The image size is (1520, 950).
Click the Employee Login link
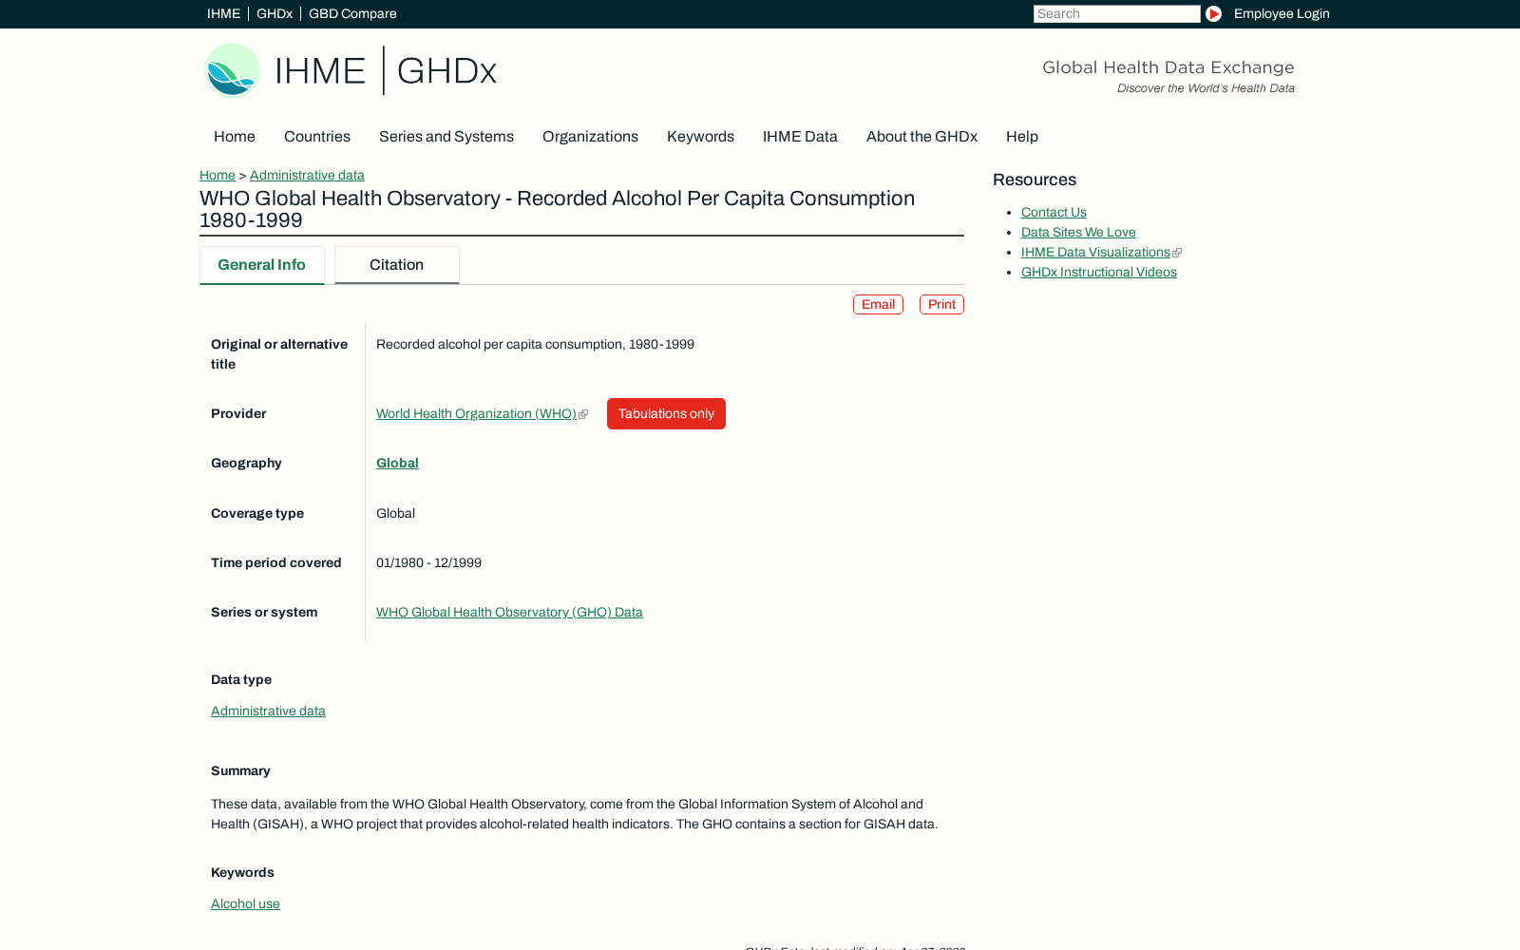pos(1282,13)
